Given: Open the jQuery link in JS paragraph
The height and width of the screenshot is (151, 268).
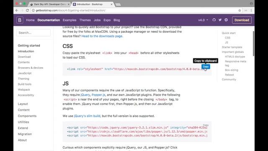Looking at the screenshot, I should click(85, 95).
